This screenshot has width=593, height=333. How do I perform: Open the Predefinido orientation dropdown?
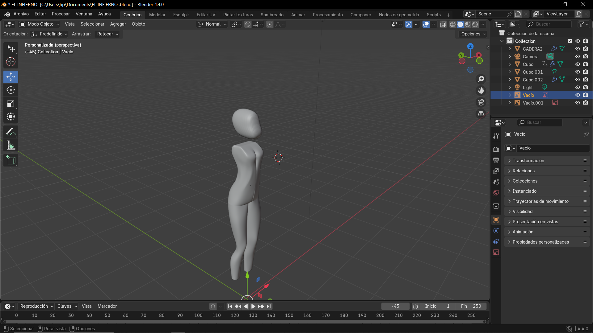(49, 34)
